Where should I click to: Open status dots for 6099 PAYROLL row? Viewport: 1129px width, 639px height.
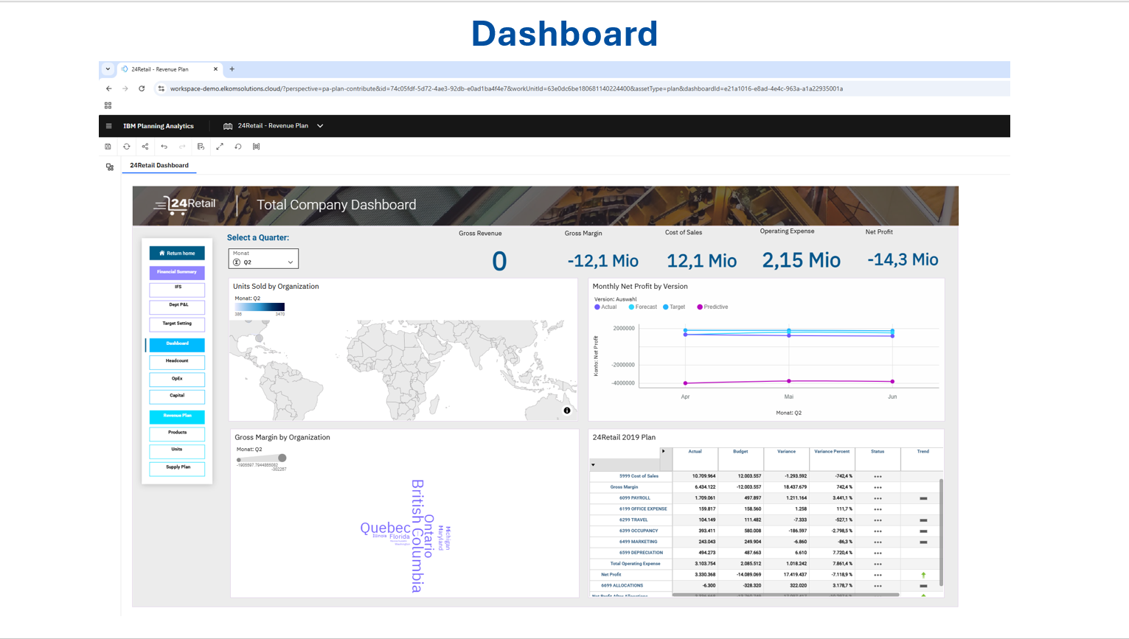click(x=878, y=498)
